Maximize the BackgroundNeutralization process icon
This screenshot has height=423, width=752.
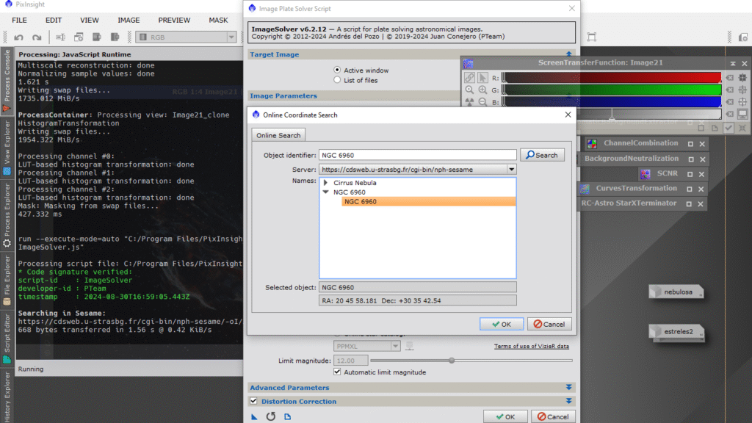[x=691, y=159]
